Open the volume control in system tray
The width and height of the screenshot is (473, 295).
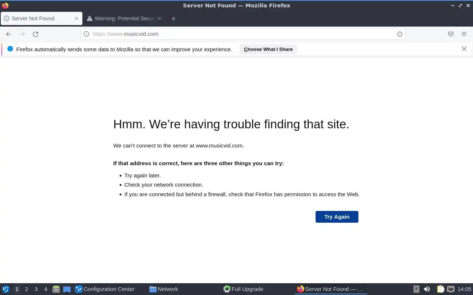pos(427,289)
